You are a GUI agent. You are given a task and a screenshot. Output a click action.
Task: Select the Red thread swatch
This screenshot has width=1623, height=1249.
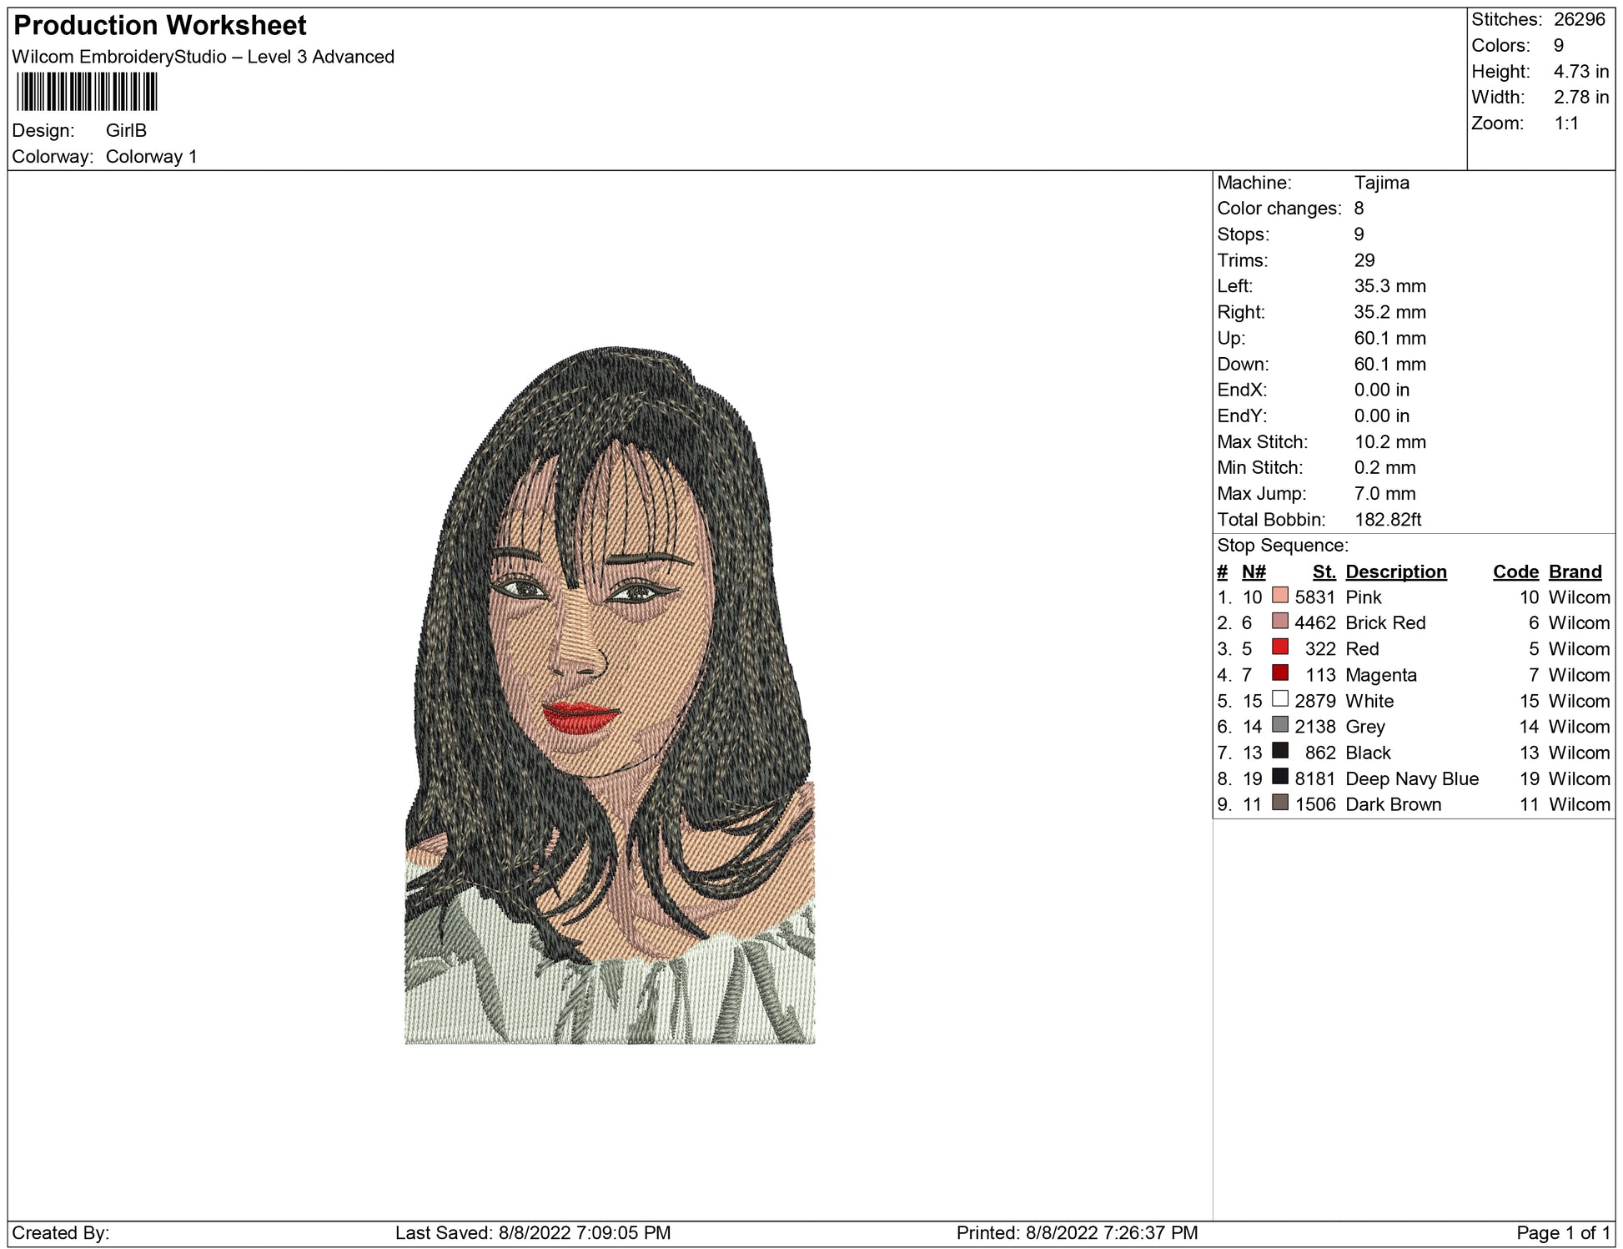1279,647
